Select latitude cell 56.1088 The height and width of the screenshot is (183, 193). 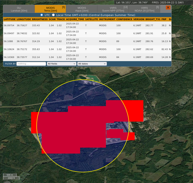coord(8,41)
